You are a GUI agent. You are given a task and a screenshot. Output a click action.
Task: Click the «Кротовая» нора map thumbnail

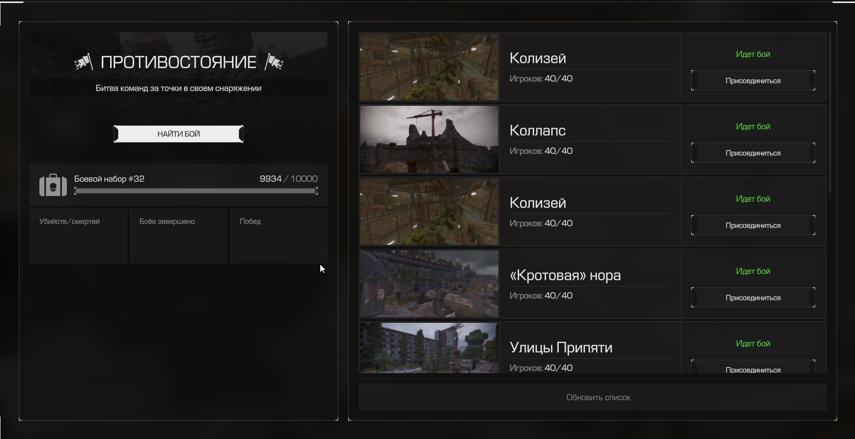point(429,284)
